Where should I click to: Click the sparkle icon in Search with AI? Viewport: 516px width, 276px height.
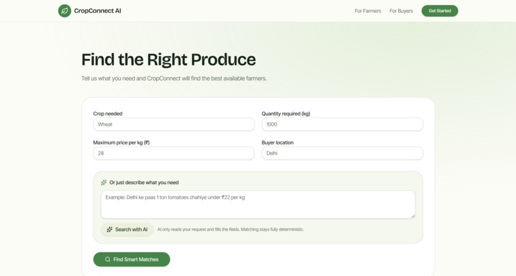pos(109,229)
